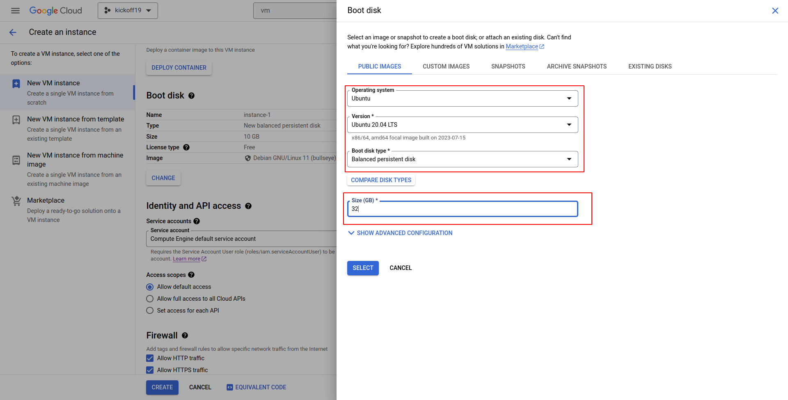Click the New VM instance from template icon
This screenshot has height=400, width=788.
16,120
